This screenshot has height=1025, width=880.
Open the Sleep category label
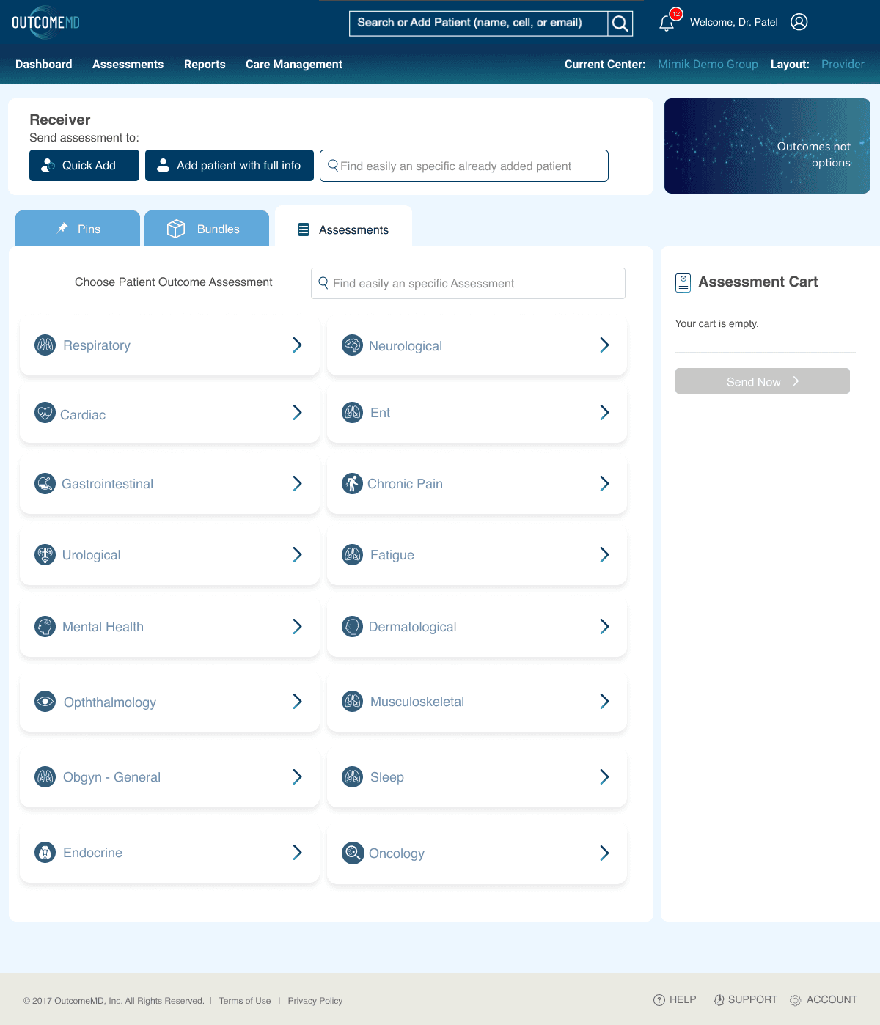click(x=387, y=777)
